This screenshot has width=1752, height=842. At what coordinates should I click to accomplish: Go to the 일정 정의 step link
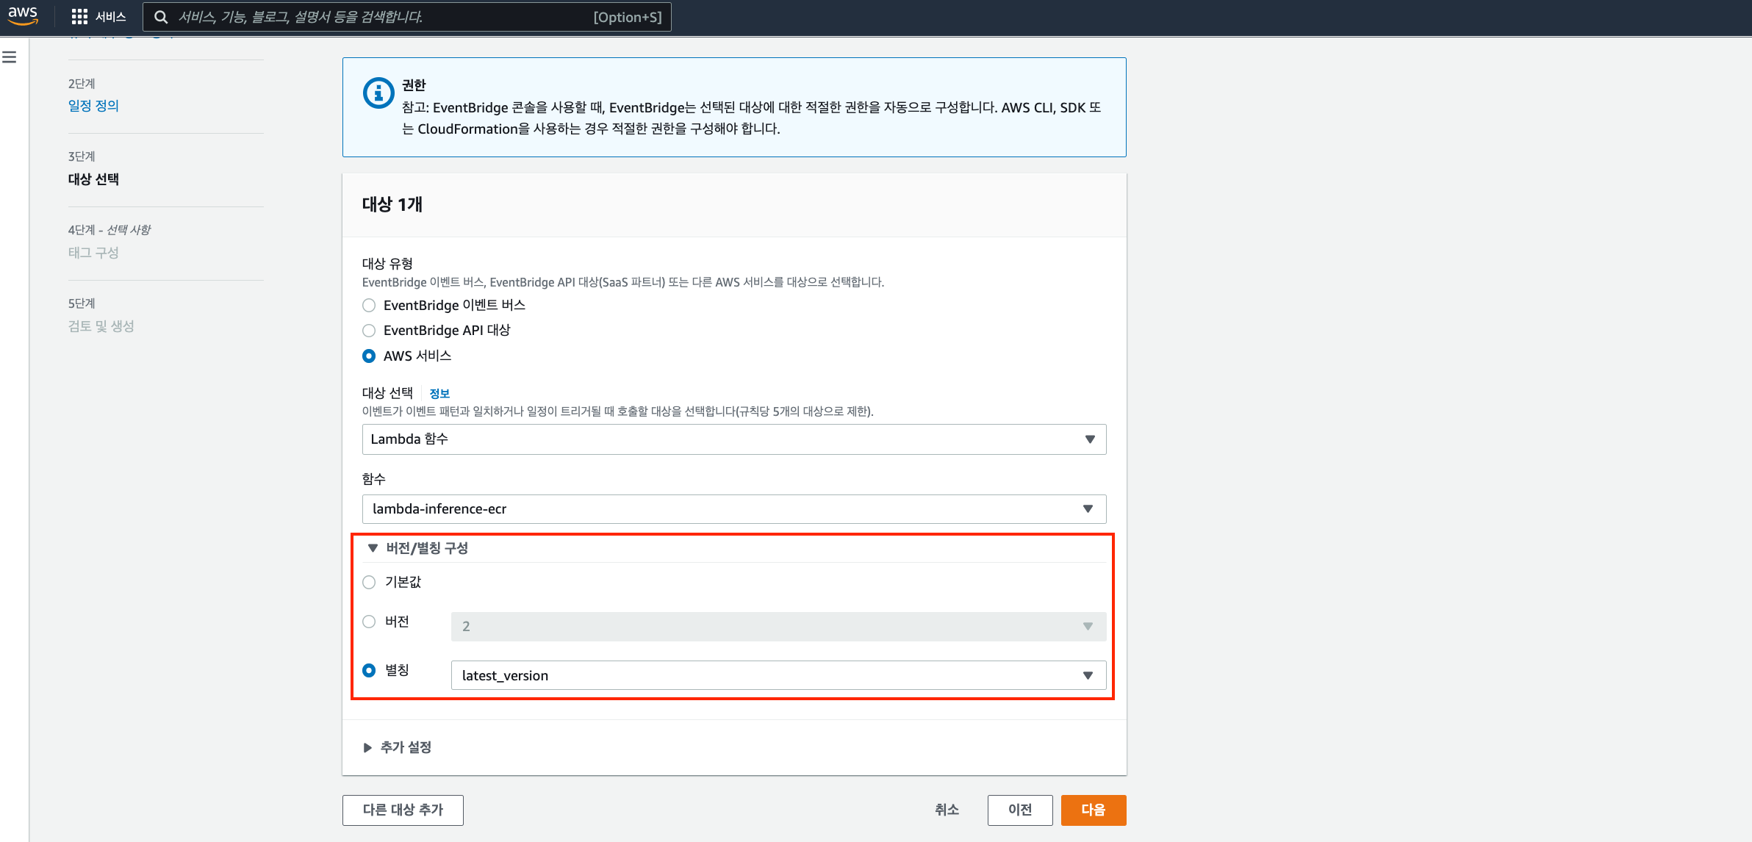[x=93, y=106]
